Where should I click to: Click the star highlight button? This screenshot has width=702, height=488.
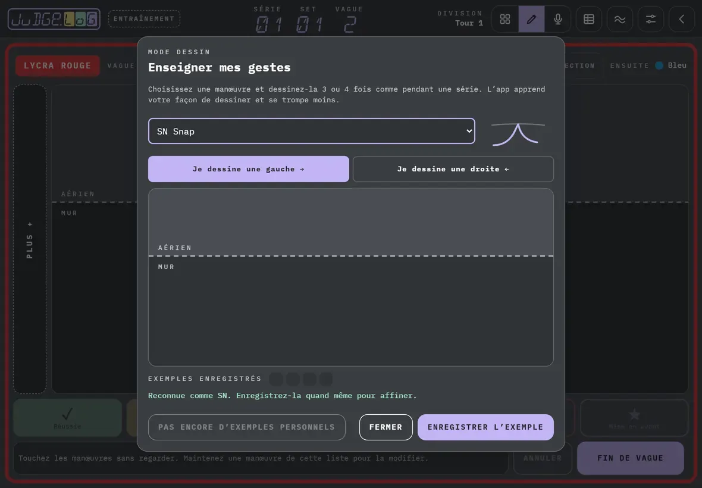pyautogui.click(x=634, y=418)
